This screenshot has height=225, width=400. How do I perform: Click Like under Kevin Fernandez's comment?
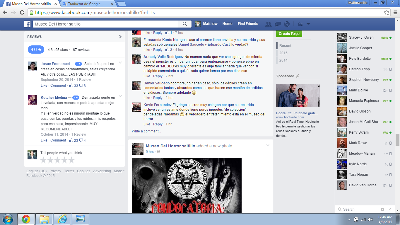(147, 124)
